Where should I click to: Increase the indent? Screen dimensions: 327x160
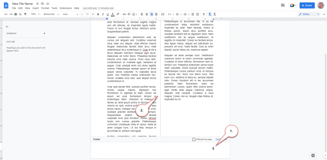[197, 14]
